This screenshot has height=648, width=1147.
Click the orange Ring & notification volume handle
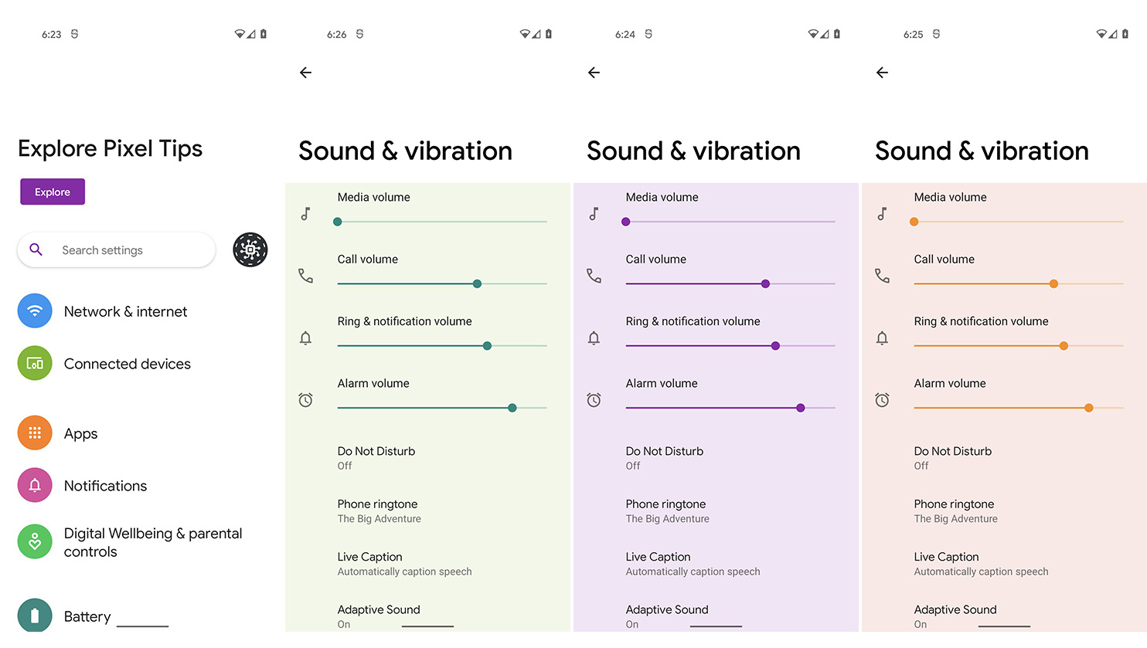pyautogui.click(x=1064, y=346)
